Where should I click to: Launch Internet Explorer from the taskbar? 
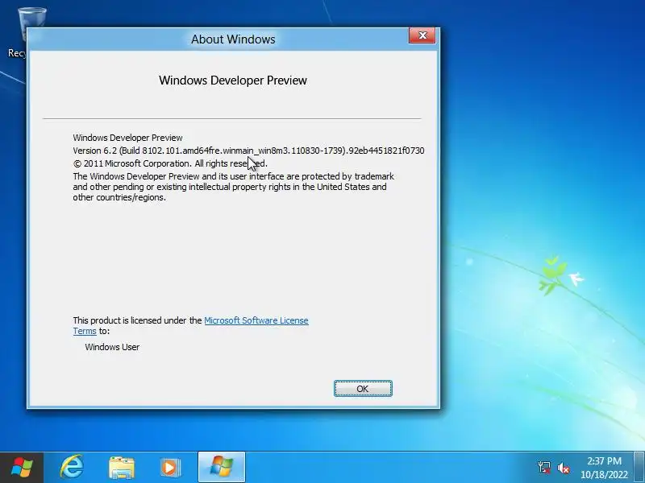point(72,467)
